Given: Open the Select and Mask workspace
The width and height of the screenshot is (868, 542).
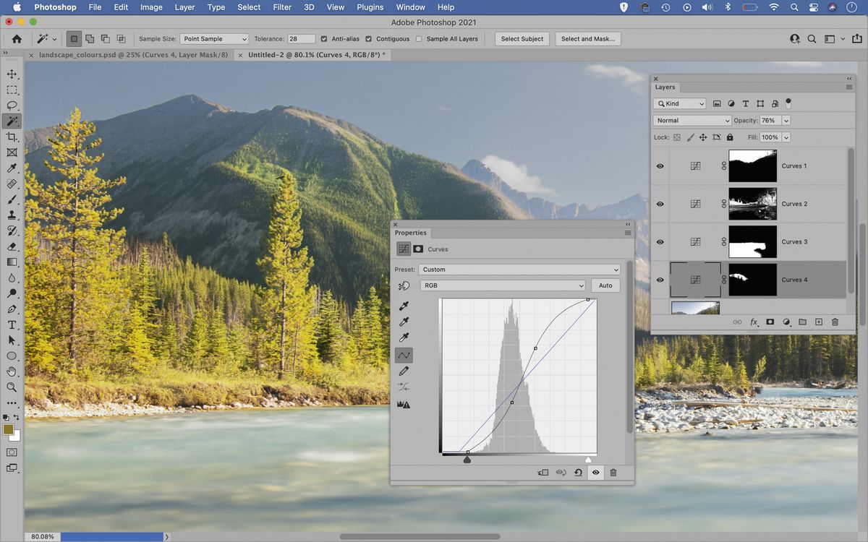Looking at the screenshot, I should (587, 38).
